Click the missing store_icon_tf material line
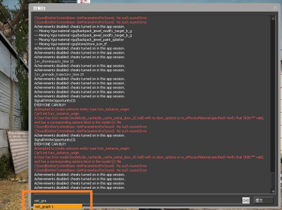The width and height of the screenshot is (282, 210). (x=70, y=44)
